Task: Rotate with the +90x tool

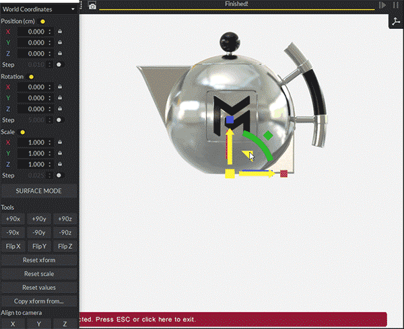Action: tap(13, 219)
